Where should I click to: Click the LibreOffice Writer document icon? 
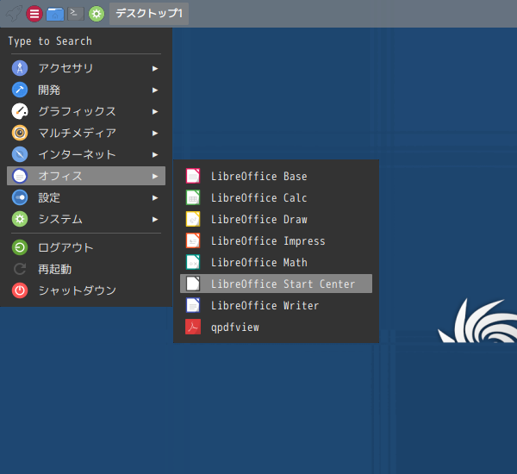click(x=193, y=305)
